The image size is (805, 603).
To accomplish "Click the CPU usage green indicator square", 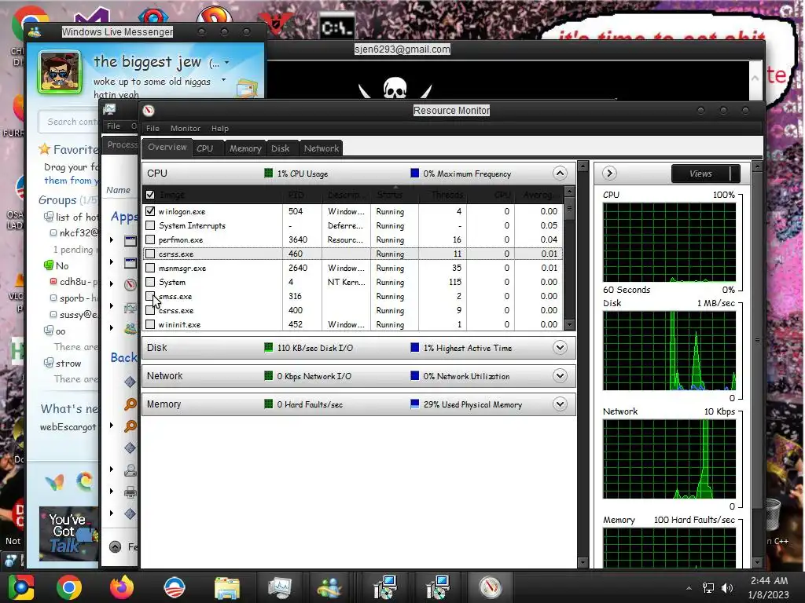I will coord(269,174).
